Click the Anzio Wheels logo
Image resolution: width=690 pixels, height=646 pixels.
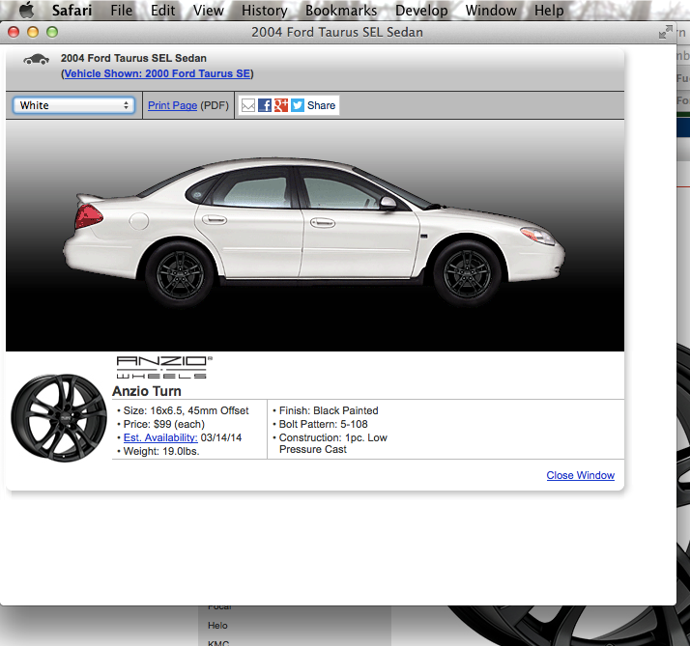pos(164,368)
